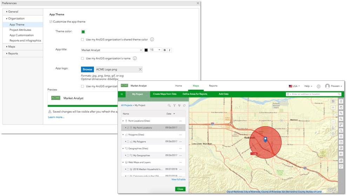Zoom in using the map plus button
The width and height of the screenshot is (347, 196).
click(333, 107)
